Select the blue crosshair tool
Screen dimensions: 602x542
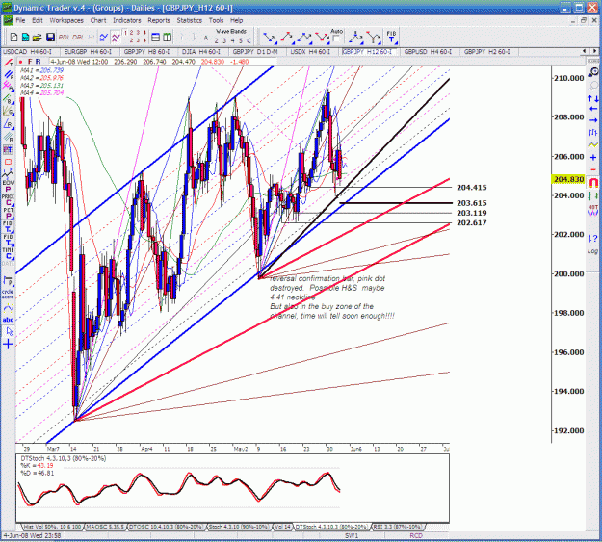(8, 345)
